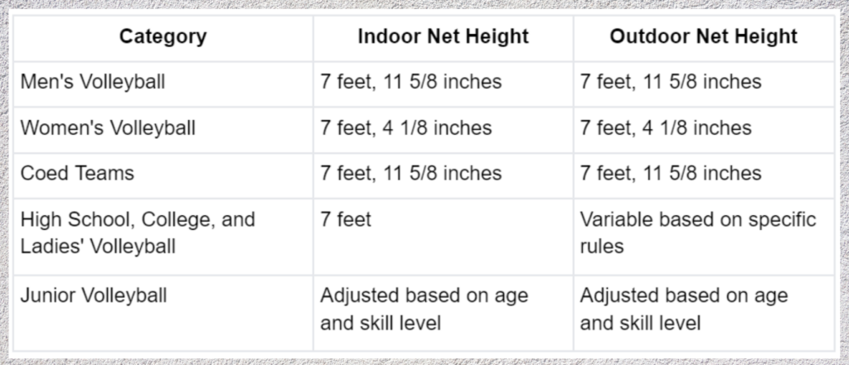Screen dimensions: 849x365
Task: Select the Women's Volleyball category cell
Action: (x=163, y=129)
